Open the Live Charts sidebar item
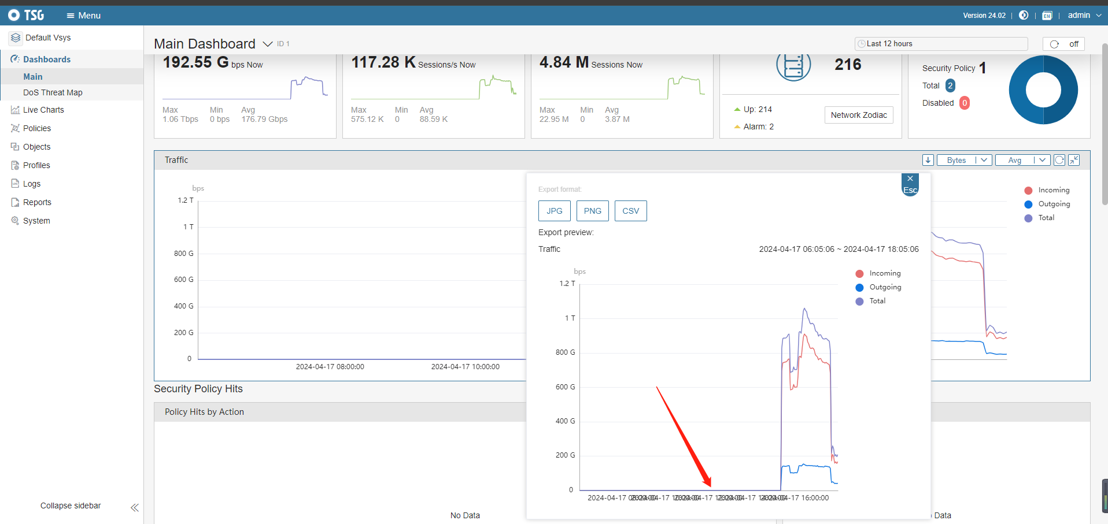This screenshot has height=524, width=1108. [43, 110]
